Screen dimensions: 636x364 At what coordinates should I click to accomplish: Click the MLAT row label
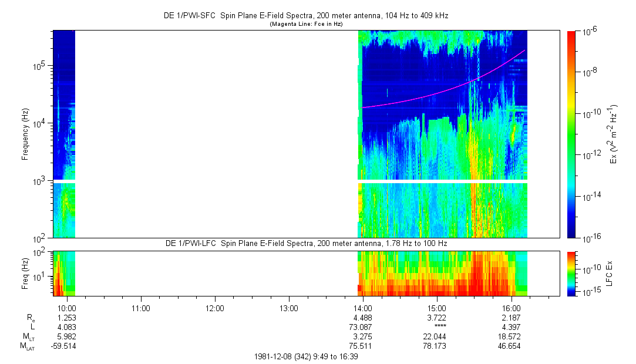26,346
